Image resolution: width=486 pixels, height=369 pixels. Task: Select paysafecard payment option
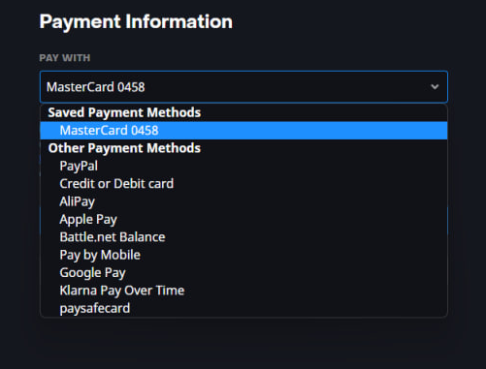click(x=243, y=308)
